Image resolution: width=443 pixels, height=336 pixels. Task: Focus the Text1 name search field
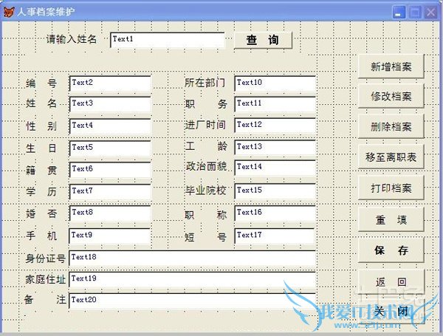pos(168,40)
